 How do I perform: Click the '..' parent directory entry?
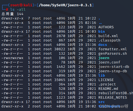click(x=101, y=23)
